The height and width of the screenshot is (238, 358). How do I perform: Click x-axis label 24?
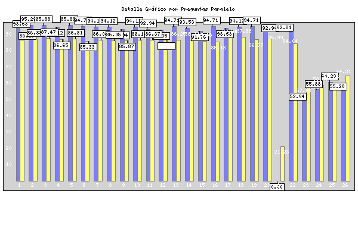point(319,185)
